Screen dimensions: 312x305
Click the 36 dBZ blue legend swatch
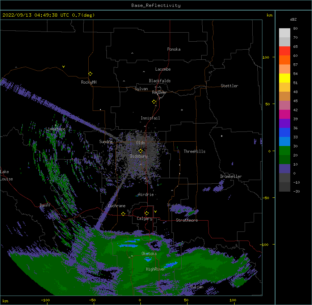[284, 132]
